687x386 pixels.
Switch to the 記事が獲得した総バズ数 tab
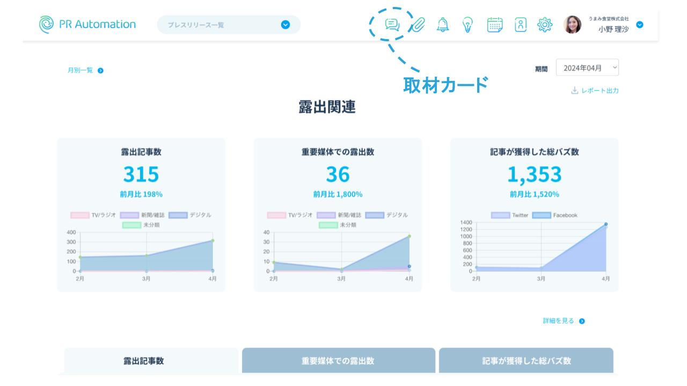526,361
